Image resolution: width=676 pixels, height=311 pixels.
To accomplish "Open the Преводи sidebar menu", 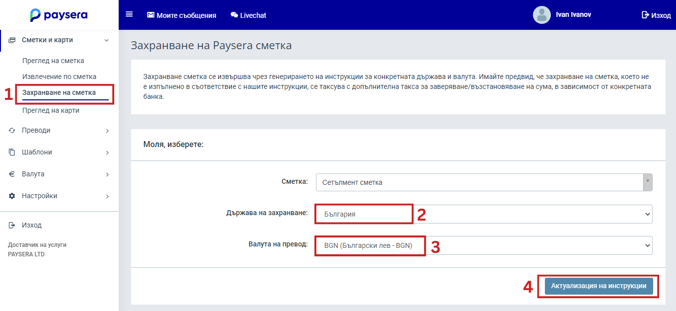I will click(59, 131).
